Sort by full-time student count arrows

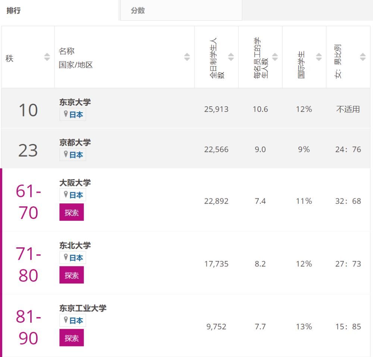coord(231,57)
